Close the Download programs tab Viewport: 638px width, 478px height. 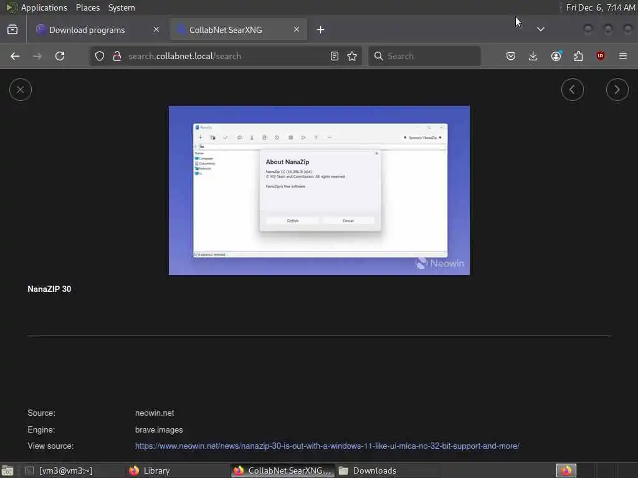click(156, 29)
